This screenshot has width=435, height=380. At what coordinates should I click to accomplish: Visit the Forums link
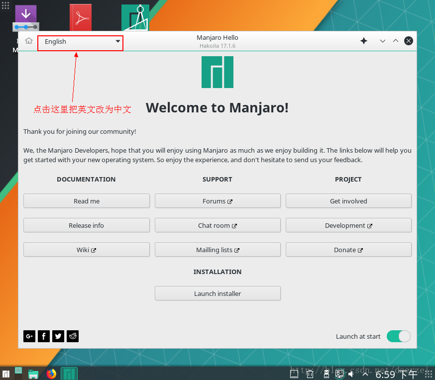218,201
